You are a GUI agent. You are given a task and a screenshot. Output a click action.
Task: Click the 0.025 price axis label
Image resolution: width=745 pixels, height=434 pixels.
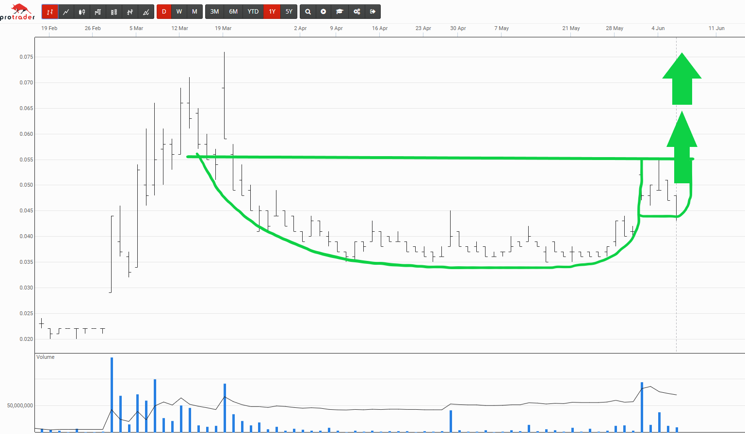[26, 313]
